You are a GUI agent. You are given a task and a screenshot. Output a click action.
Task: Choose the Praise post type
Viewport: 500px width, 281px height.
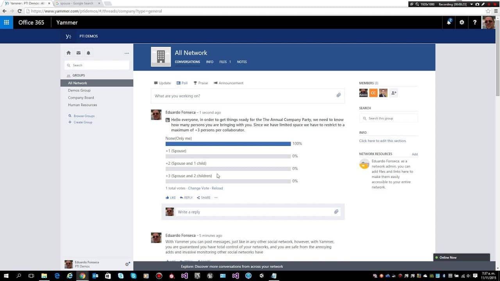[x=201, y=83]
